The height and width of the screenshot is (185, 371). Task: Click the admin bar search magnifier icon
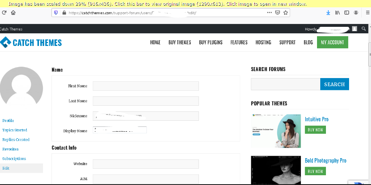pyautogui.click(x=364, y=28)
